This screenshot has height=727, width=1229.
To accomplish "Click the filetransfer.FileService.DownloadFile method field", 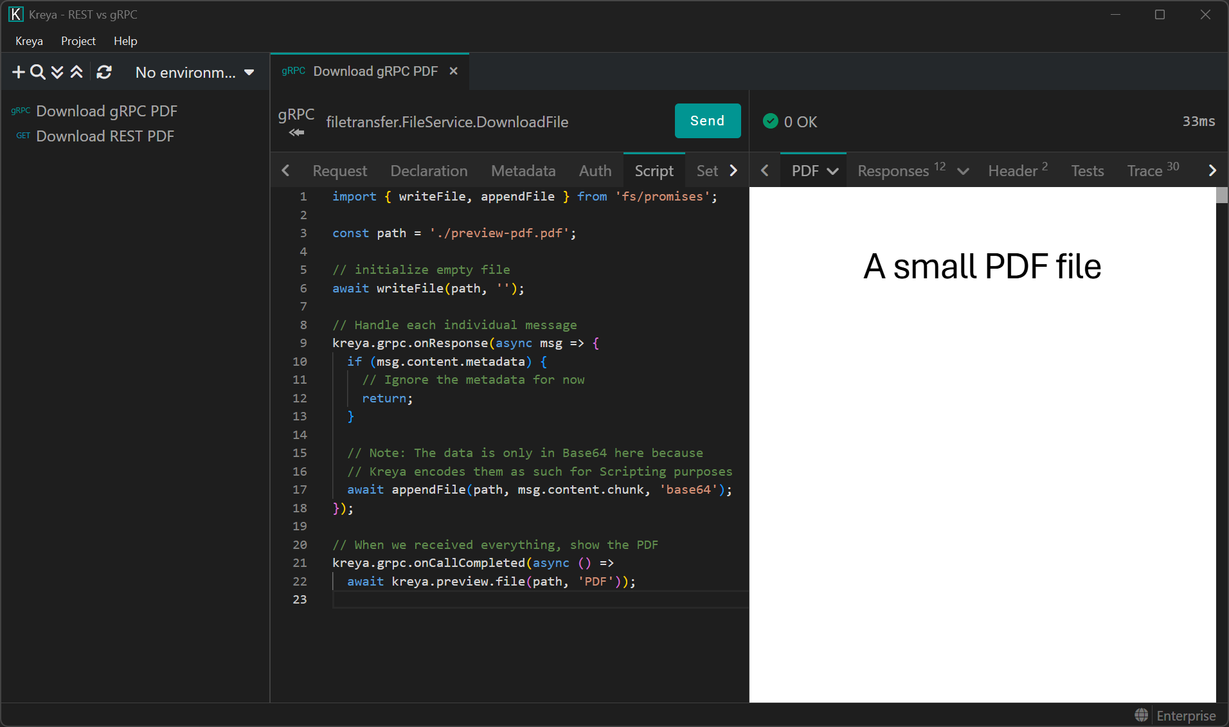I will pos(447,122).
